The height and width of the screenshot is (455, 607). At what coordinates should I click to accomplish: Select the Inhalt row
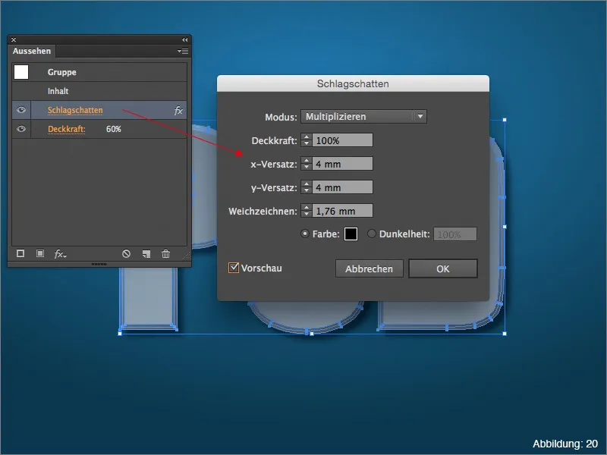[99, 91]
